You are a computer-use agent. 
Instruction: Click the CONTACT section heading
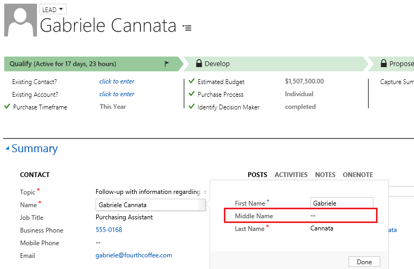[35, 175]
